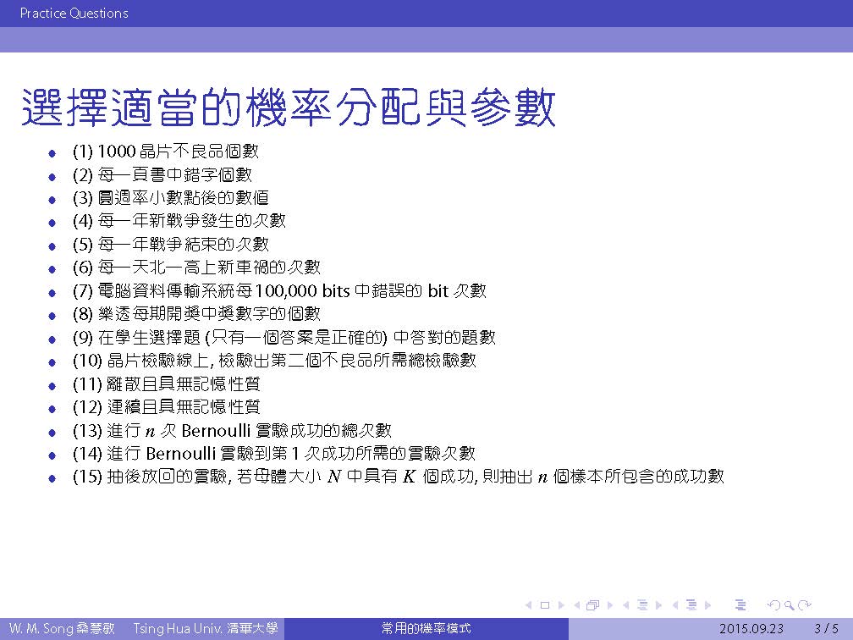Viewport: 853px width, 640px height.
Task: Click the stacked frames navigation icon
Action: click(x=592, y=605)
